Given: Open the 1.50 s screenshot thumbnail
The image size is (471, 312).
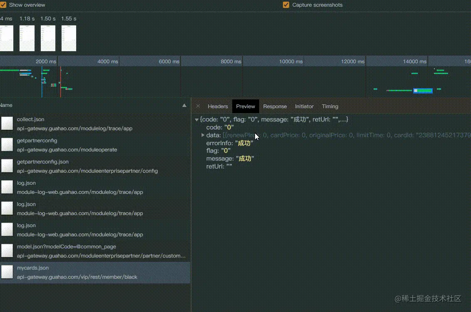Looking at the screenshot, I should coord(48,38).
